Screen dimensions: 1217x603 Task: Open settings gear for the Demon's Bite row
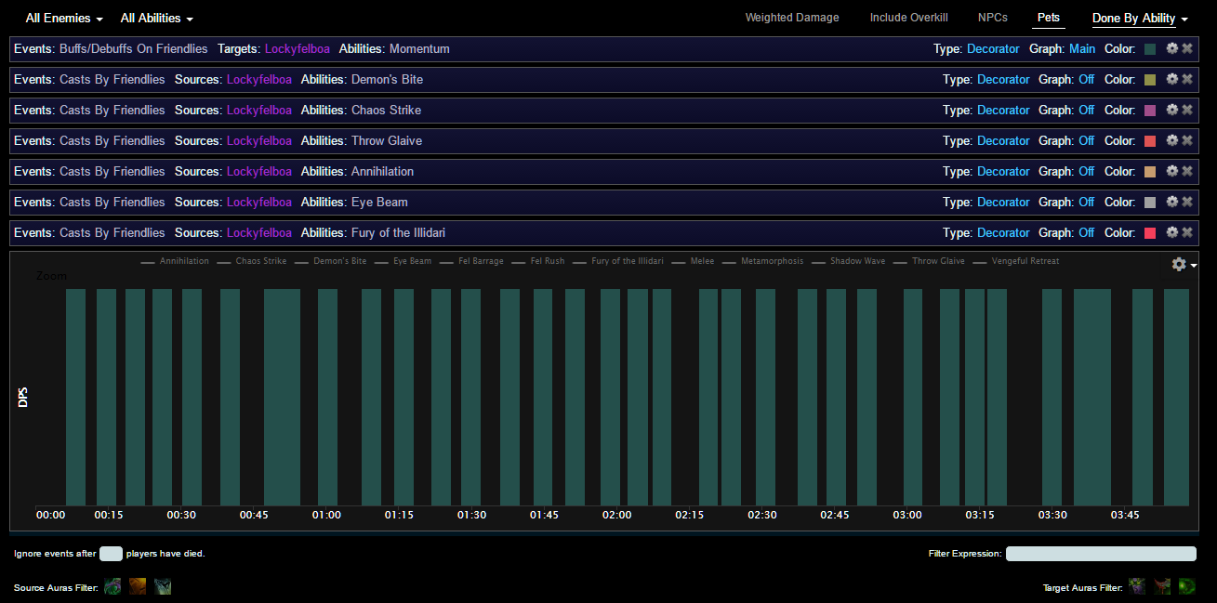1172,79
